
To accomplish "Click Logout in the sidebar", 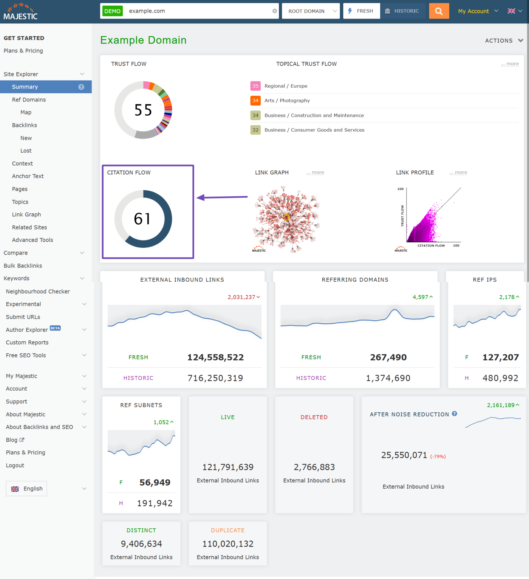I will pyautogui.click(x=15, y=466).
